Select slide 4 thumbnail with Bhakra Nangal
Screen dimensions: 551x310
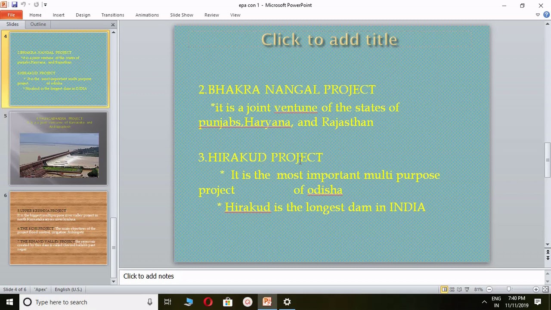click(59, 69)
